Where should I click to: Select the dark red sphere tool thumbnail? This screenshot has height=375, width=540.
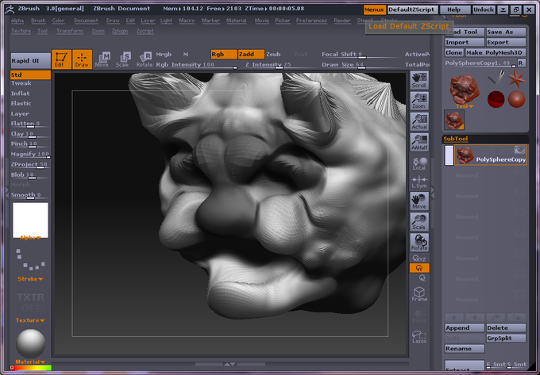coord(496,99)
